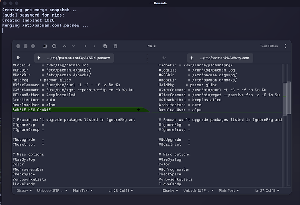Click Konsole's 'Merging /etc/pacman.conf.pacnew' line
This screenshot has height=205, width=300.
point(45,26)
